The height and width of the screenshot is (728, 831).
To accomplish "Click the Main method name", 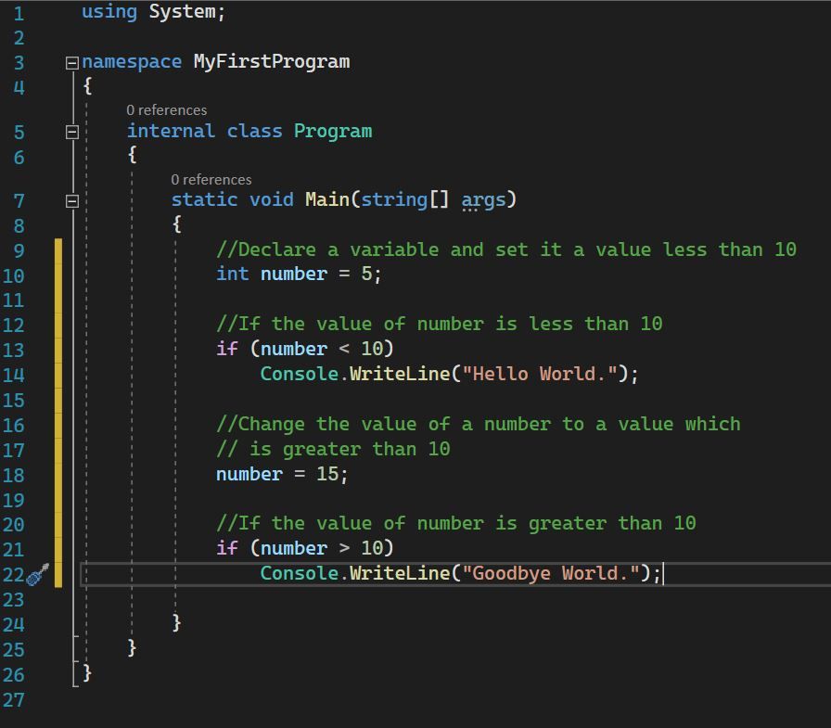I will click(x=326, y=199).
